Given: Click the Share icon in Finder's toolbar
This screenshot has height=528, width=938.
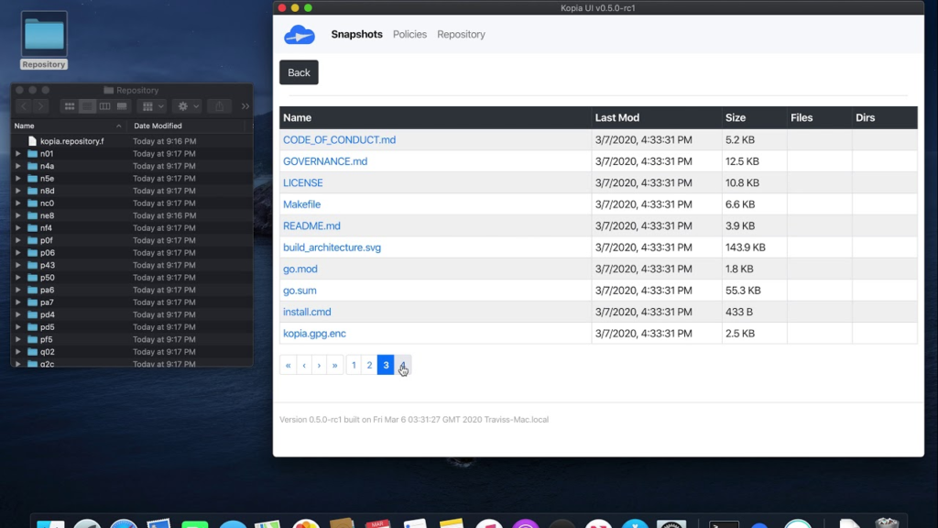Looking at the screenshot, I should coord(218,106).
